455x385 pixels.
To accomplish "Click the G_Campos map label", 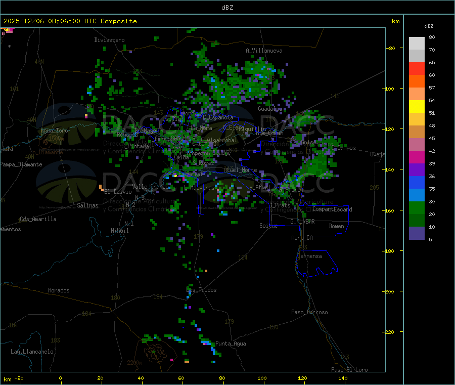I will click(344, 148).
